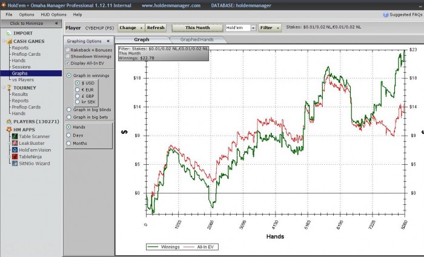
Task: Open cash games Preflop Cards
Action: pyautogui.click(x=26, y=54)
